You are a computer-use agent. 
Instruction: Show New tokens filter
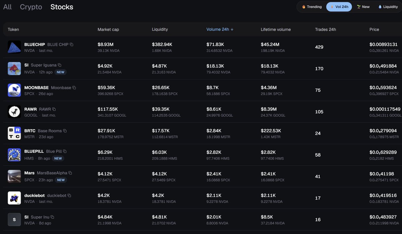(363, 7)
